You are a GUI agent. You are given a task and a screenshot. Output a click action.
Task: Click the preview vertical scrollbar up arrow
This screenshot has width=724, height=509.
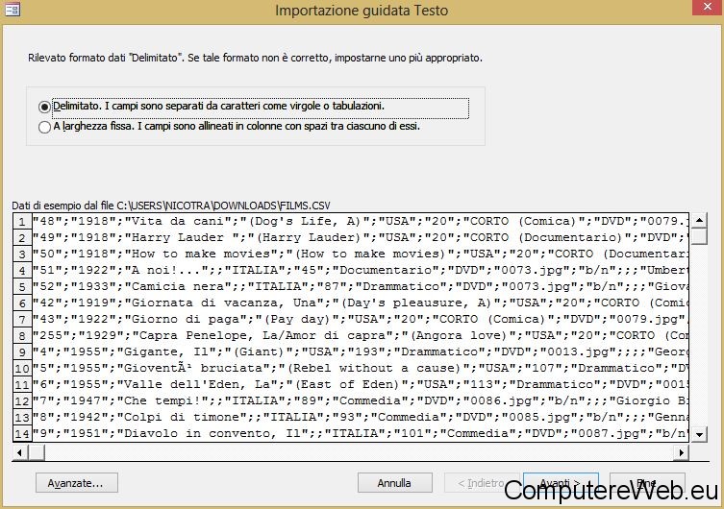tap(699, 220)
